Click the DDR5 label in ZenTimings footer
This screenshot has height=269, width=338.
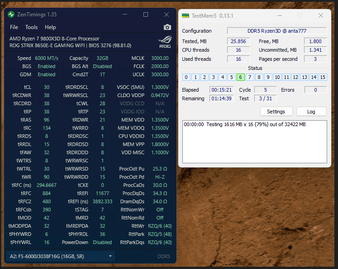(x=164, y=256)
